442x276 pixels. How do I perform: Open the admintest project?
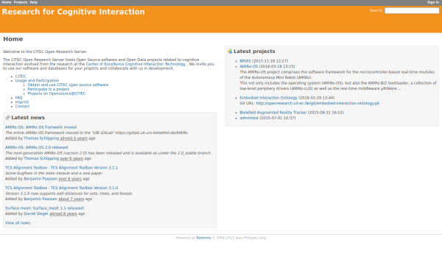coord(249,118)
